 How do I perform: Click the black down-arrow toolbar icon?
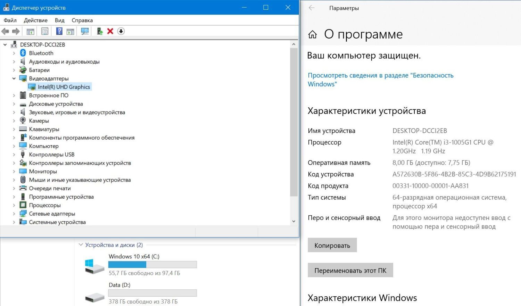[x=121, y=31]
